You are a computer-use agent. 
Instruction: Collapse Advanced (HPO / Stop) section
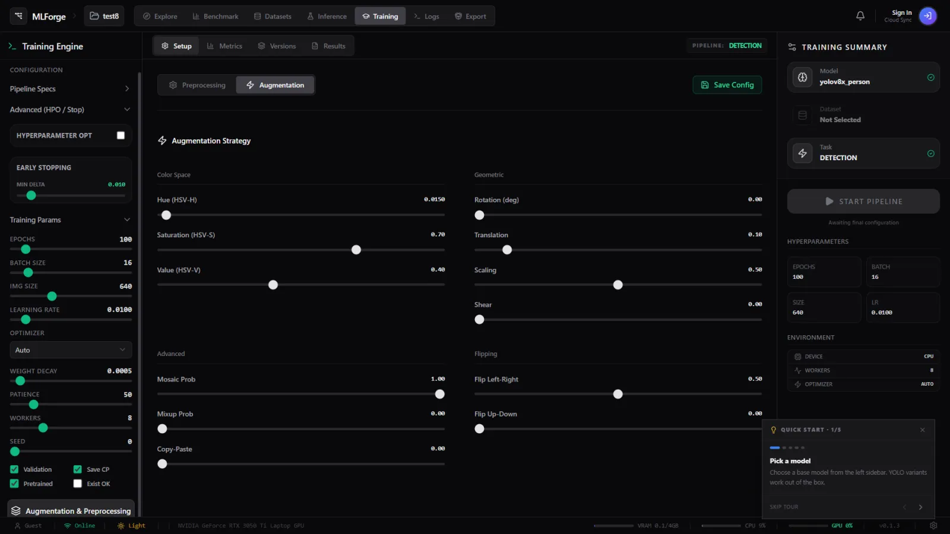[x=69, y=110]
